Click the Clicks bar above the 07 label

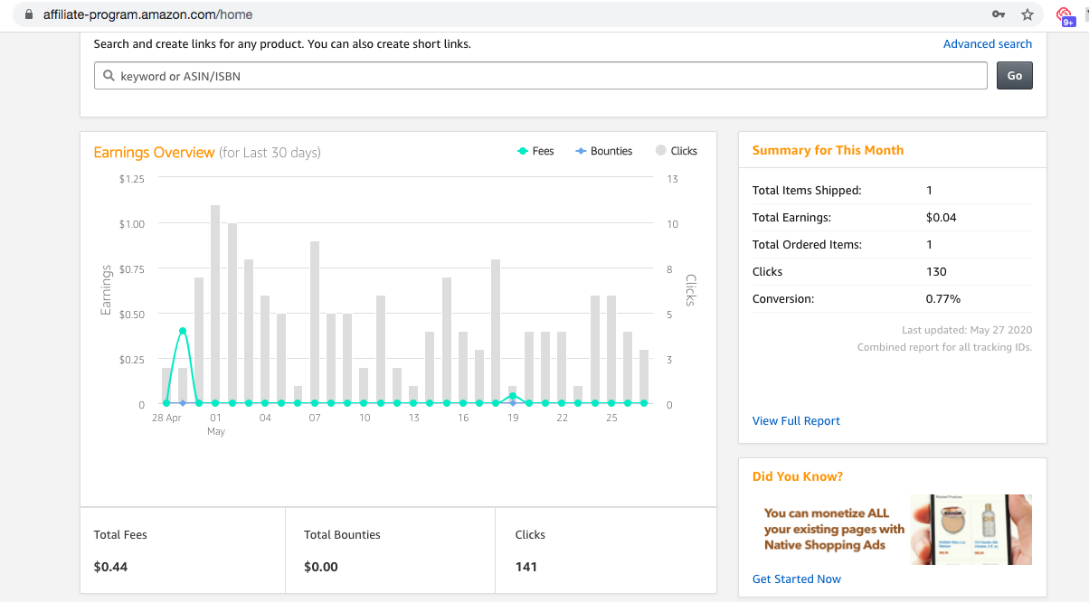(315, 322)
